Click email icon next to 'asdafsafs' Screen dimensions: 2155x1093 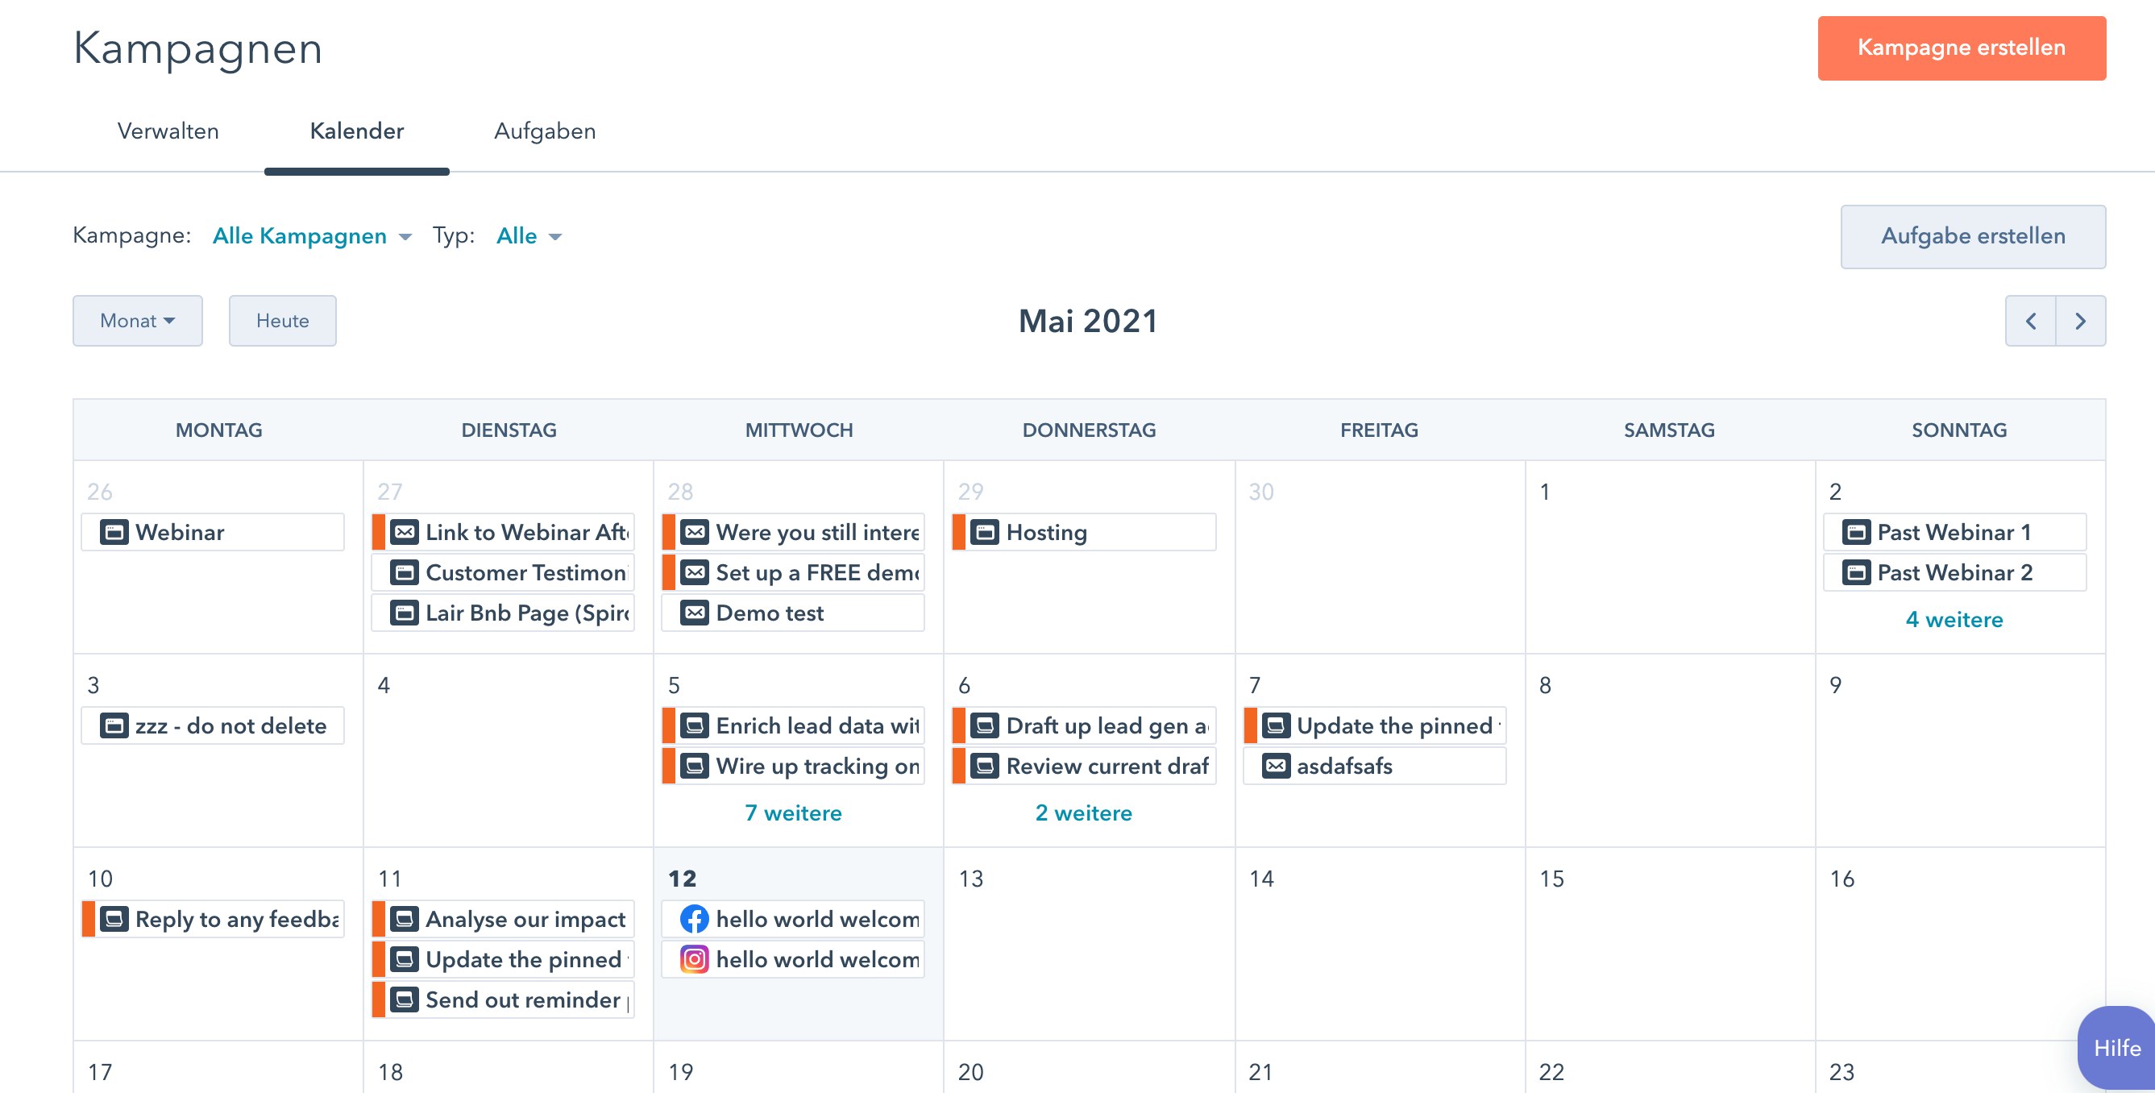coord(1275,766)
